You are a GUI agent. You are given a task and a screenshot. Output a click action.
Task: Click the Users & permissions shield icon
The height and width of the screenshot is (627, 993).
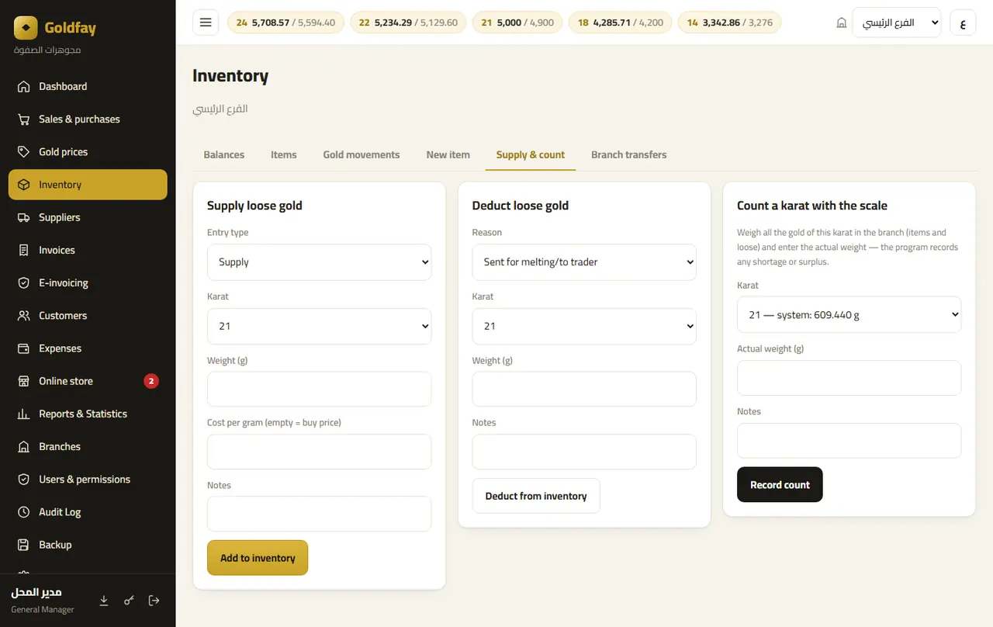(24, 480)
